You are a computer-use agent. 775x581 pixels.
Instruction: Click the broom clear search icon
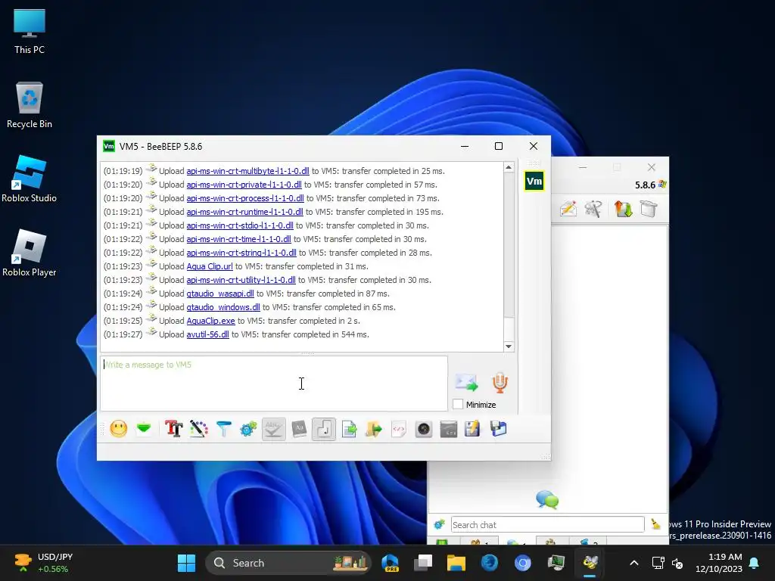[656, 524]
